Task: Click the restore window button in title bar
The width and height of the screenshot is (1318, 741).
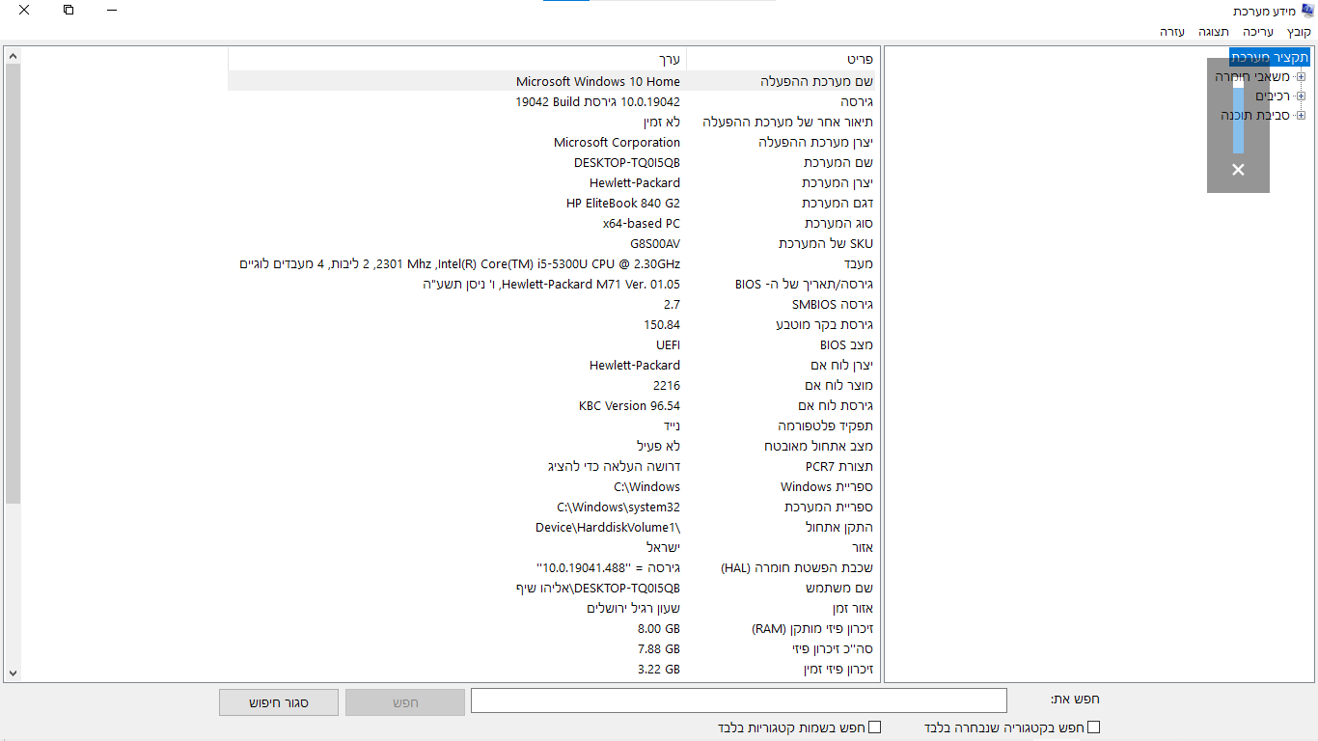Action: pyautogui.click(x=68, y=10)
